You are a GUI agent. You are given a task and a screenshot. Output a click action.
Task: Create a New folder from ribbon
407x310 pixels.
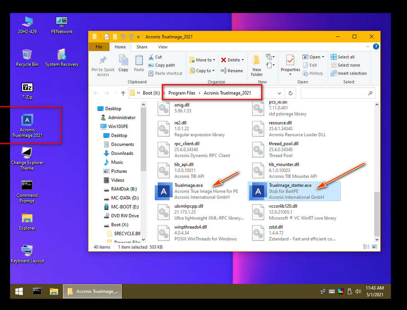(257, 66)
